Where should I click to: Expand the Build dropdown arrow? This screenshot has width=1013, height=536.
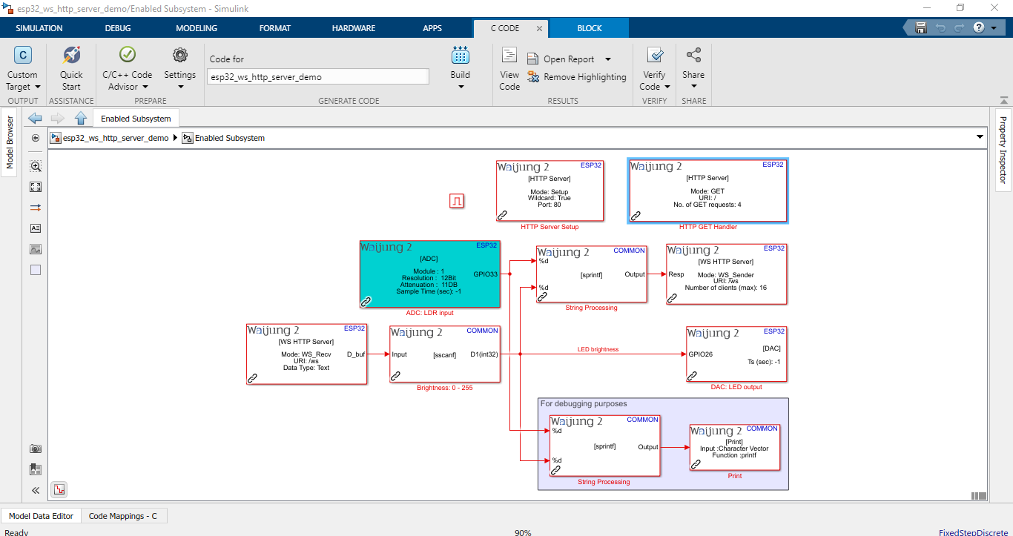click(x=461, y=87)
